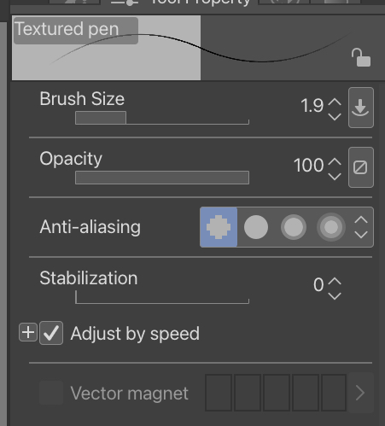Click the Brush Size slider bar
Screen dimensions: 385x426
point(162,118)
